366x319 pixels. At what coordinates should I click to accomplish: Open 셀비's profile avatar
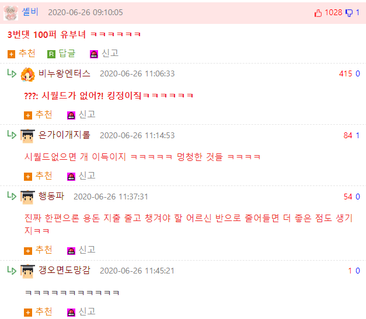coord(11,13)
